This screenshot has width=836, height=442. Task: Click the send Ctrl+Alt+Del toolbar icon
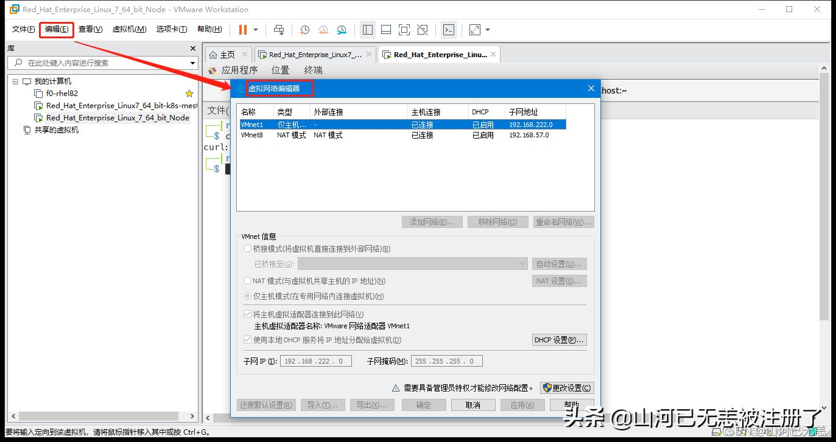click(x=279, y=29)
